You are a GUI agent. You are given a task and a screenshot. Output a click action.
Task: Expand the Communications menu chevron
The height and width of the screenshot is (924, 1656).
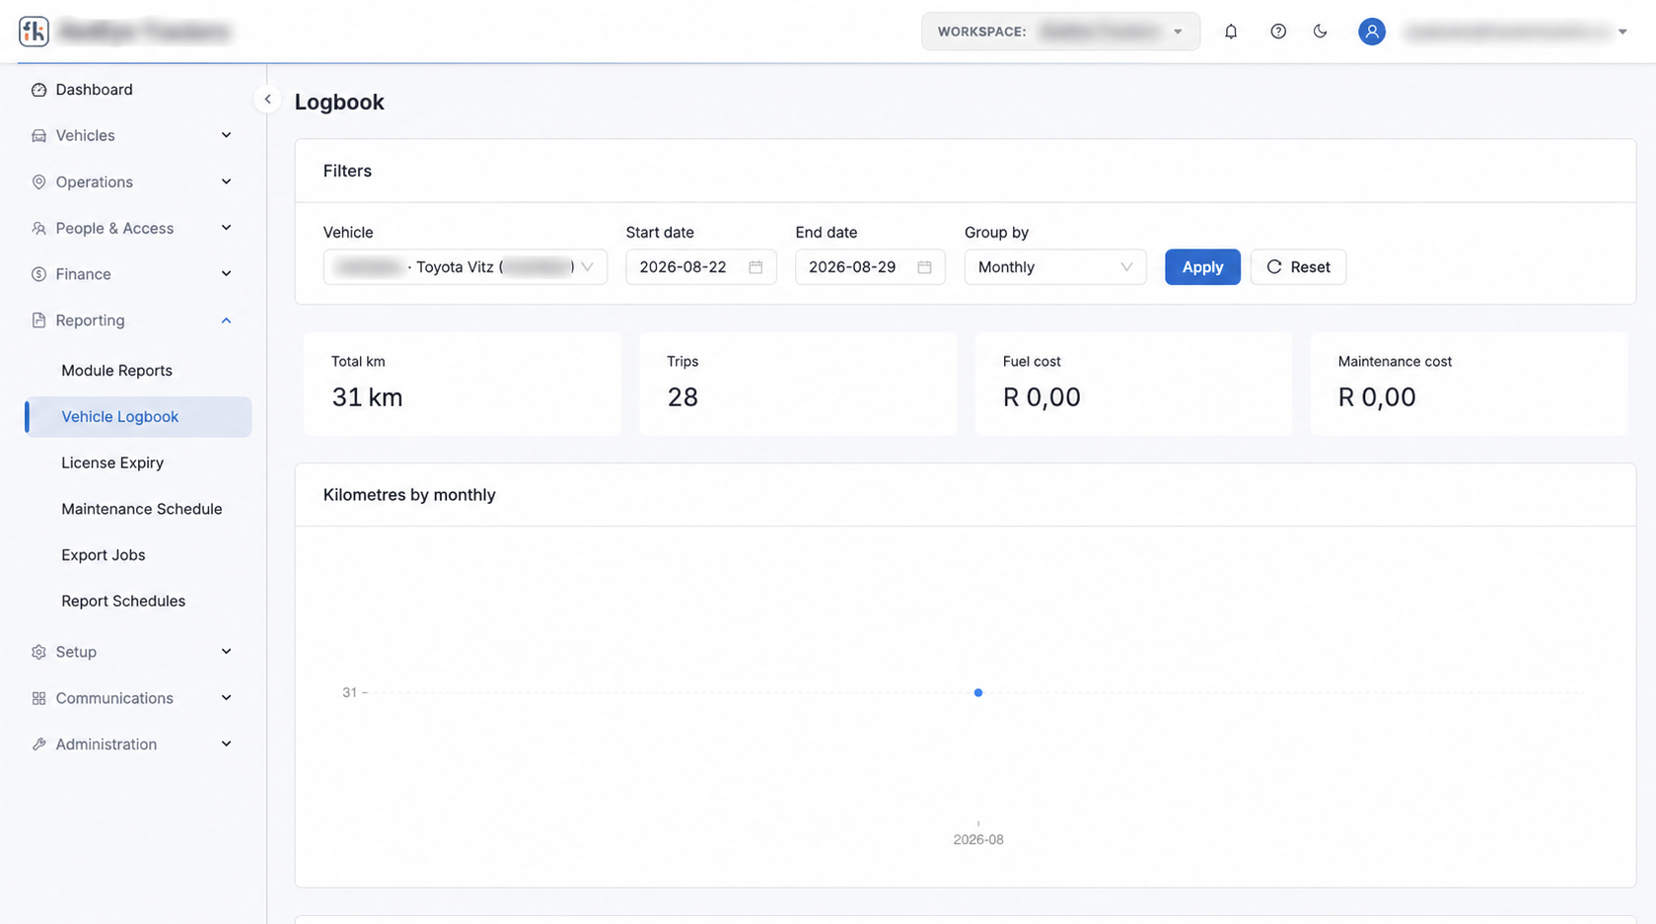(x=226, y=698)
